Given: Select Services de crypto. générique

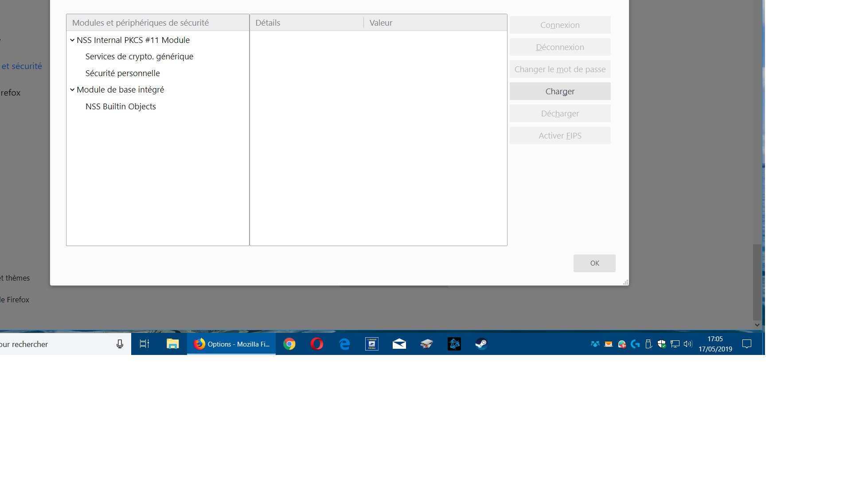Looking at the screenshot, I should click(139, 57).
